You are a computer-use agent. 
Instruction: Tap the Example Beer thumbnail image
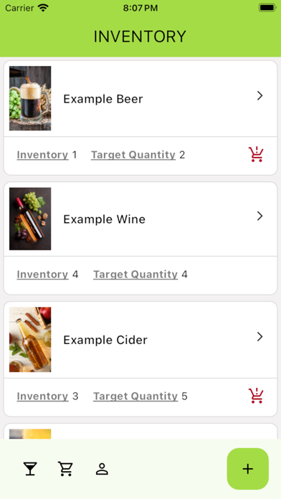point(30,98)
